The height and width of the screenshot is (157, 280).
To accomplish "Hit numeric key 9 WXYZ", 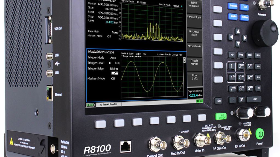I will pyautogui.click(x=250, y=88).
